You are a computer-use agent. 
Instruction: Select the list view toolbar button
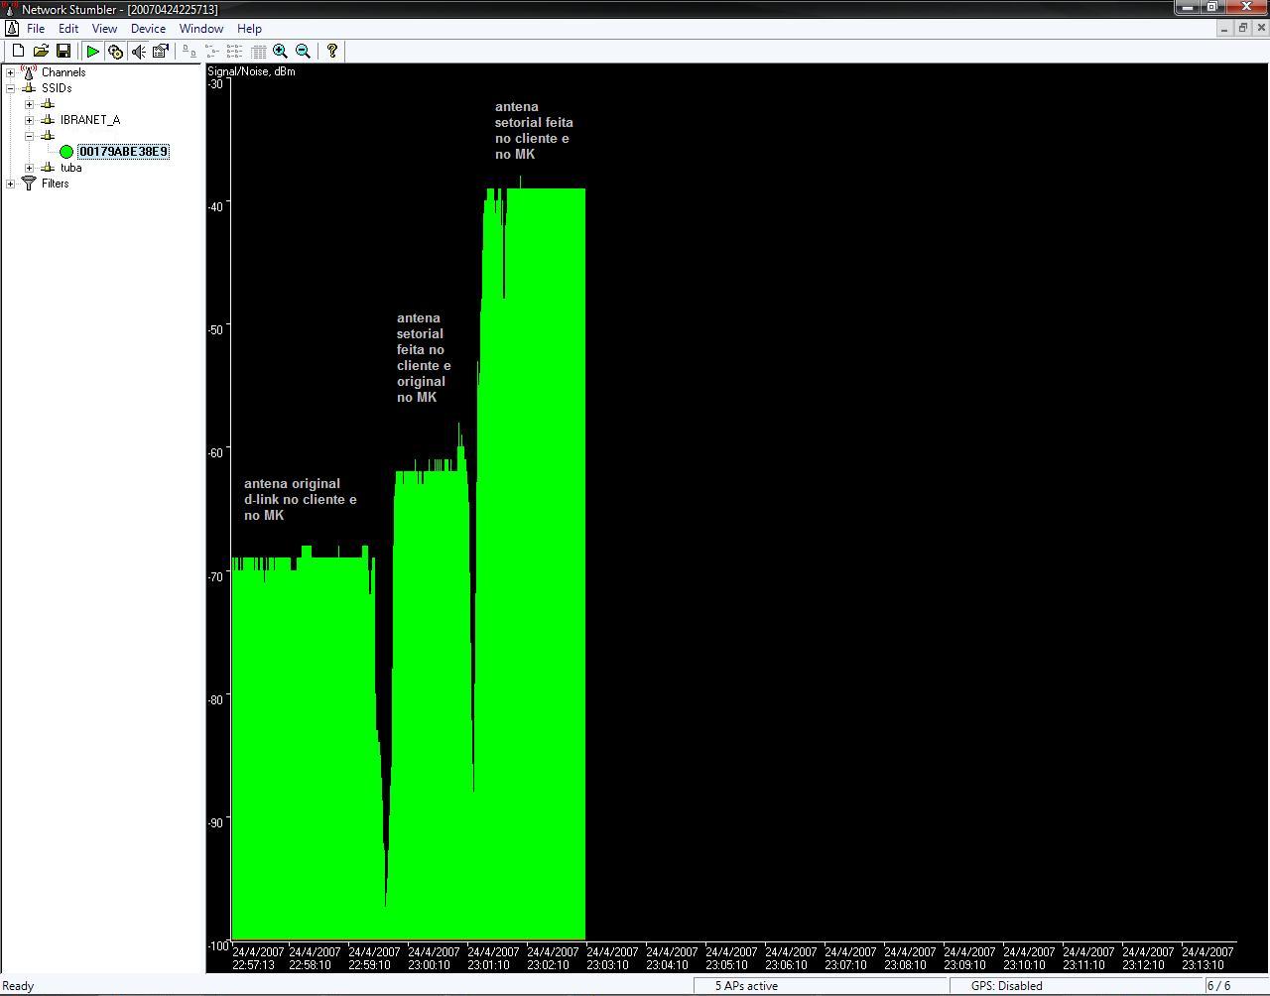coord(235,51)
